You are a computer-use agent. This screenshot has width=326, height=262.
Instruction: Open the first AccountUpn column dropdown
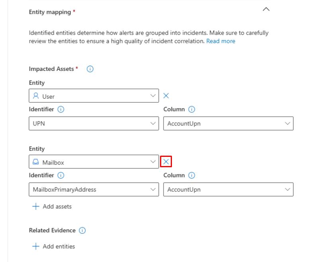pyautogui.click(x=228, y=123)
